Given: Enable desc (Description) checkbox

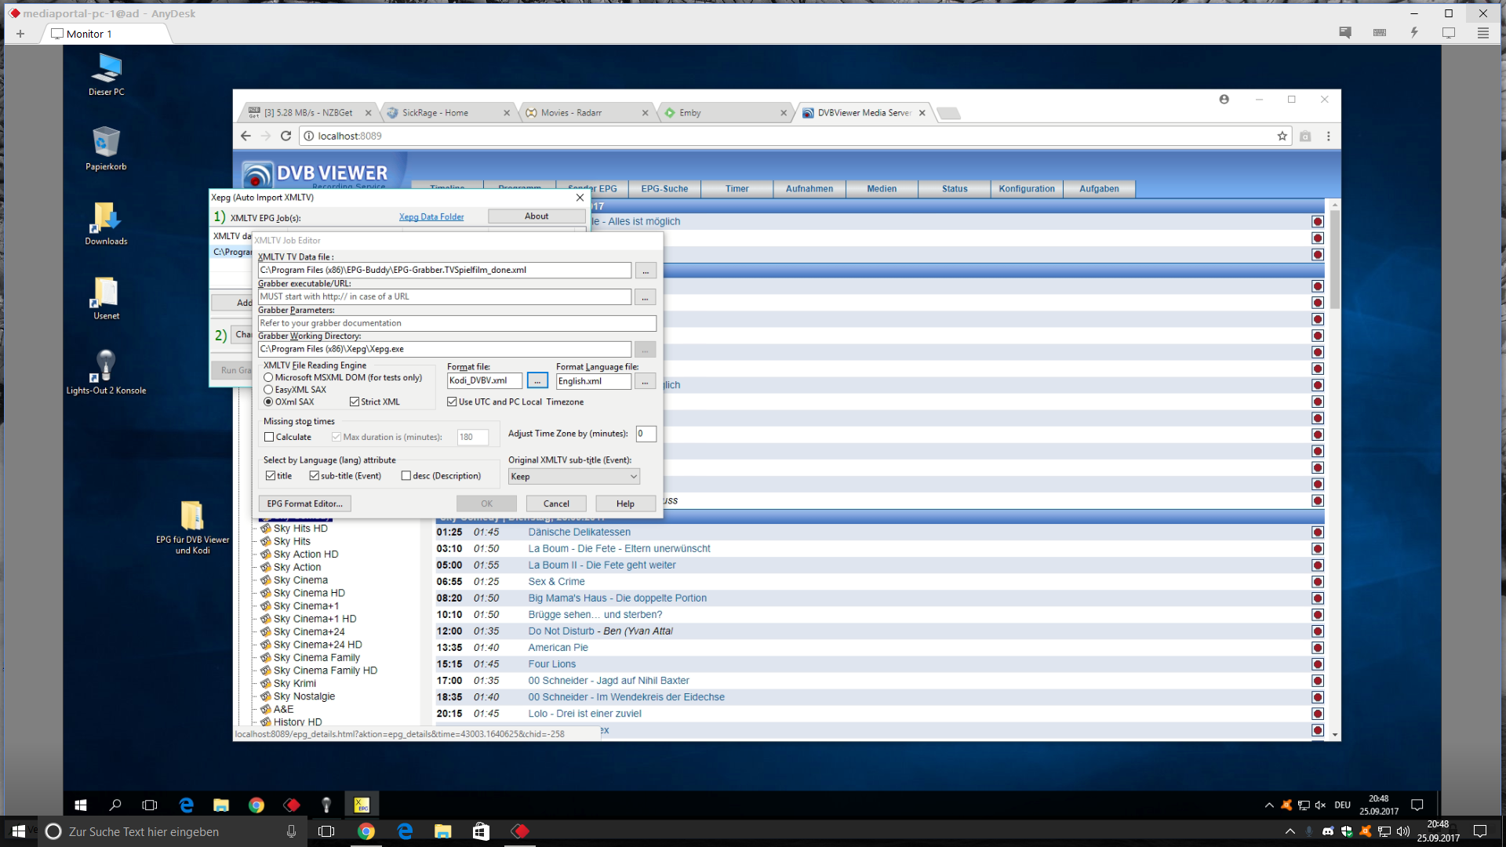Looking at the screenshot, I should pyautogui.click(x=406, y=476).
